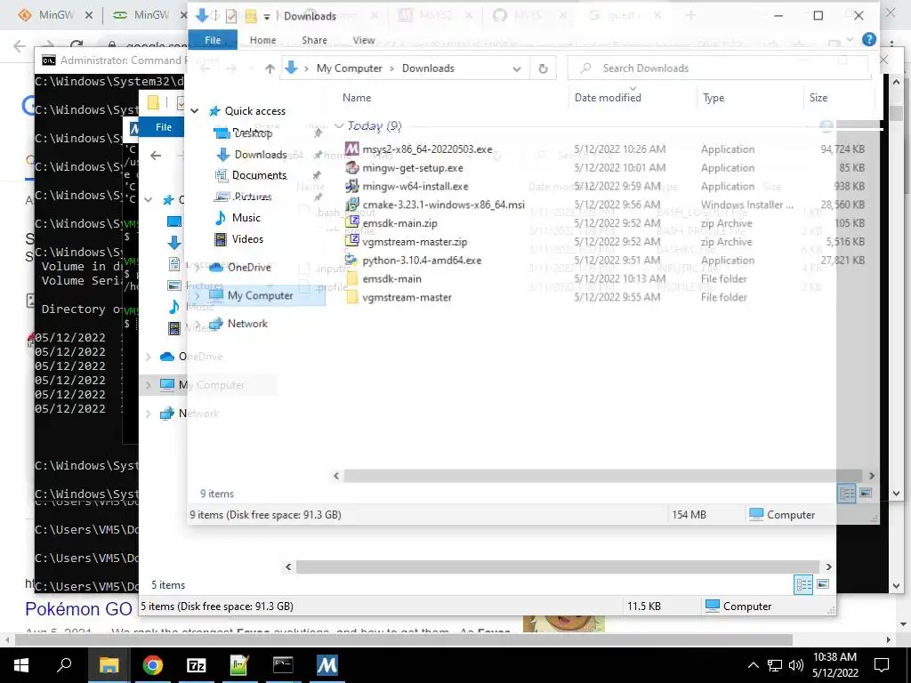This screenshot has width=911, height=683.
Task: Open Command Prompt from the taskbar
Action: coord(283,665)
